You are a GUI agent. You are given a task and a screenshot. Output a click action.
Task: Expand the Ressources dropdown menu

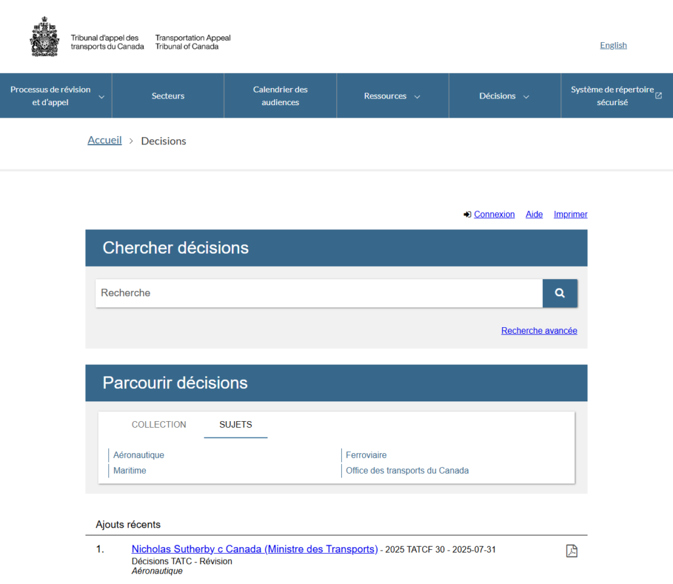[x=392, y=96]
